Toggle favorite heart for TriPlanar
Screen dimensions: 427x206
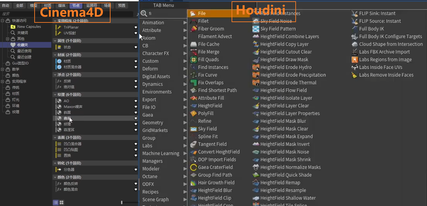pyautogui.click(x=135, y=27)
